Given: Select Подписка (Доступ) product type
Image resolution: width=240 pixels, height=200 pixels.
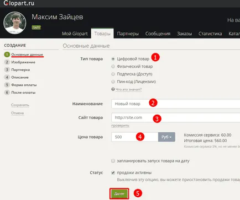Looking at the screenshot, I should pos(113,74).
